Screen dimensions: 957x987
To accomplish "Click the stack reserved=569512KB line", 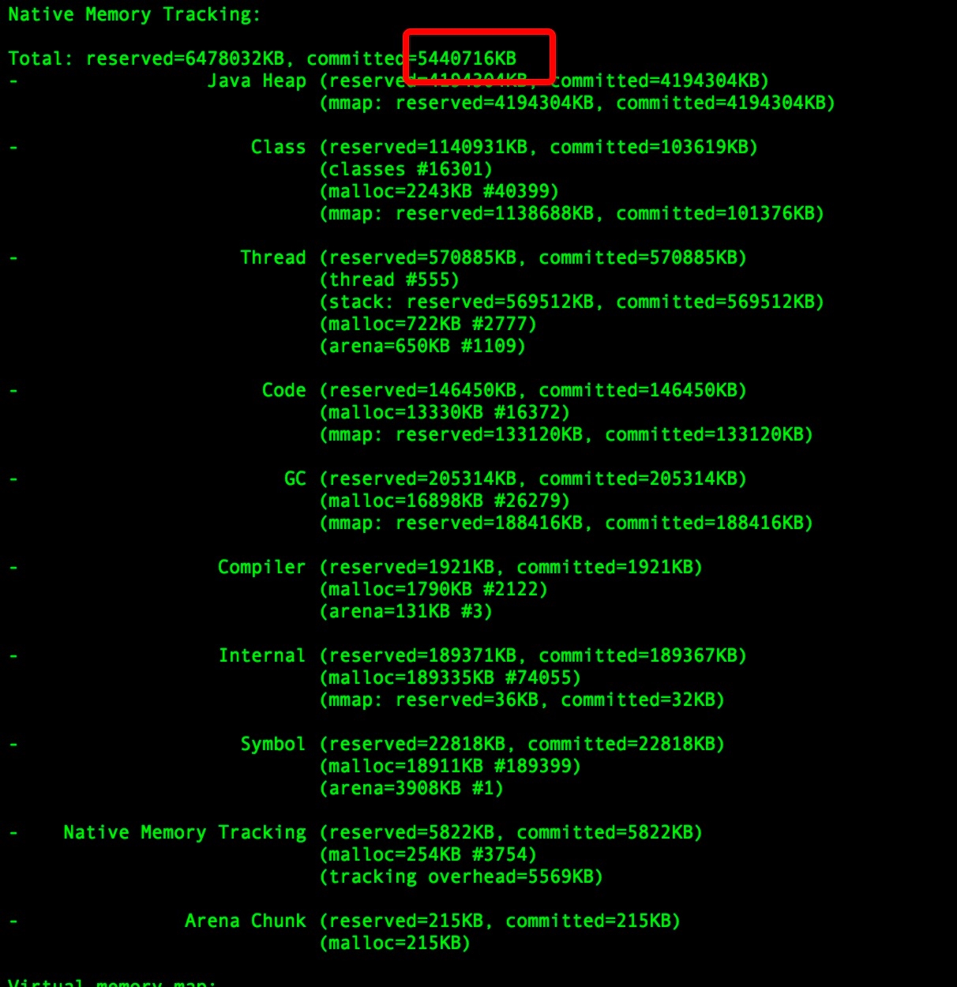I will [x=572, y=302].
